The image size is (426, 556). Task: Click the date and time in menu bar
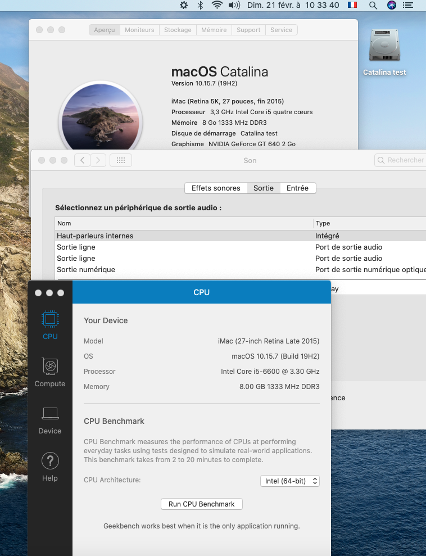coord(293,5)
